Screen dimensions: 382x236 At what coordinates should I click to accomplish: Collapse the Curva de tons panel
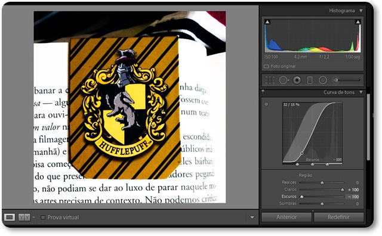[361, 92]
